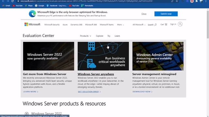Go back with the browser back arrow

click(x=3, y=1)
